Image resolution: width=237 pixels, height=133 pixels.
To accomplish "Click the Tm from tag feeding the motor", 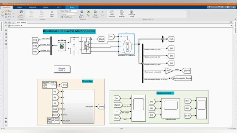I will (111, 37).
